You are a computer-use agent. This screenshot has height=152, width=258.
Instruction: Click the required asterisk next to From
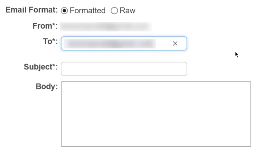54,25
